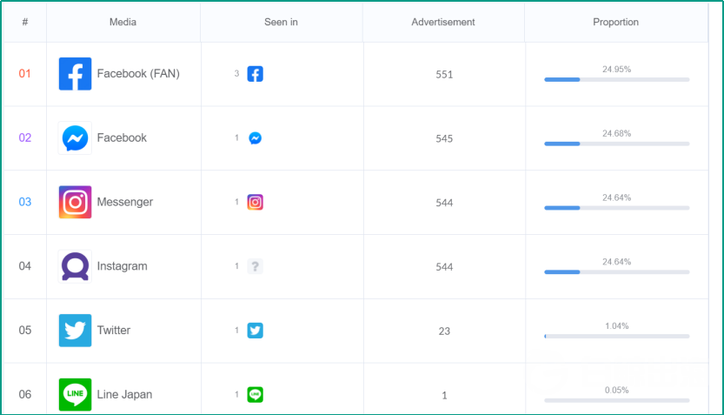Image resolution: width=724 pixels, height=415 pixels.
Task: Click the small Messenger icon in Seen in column
Action: tap(255, 138)
